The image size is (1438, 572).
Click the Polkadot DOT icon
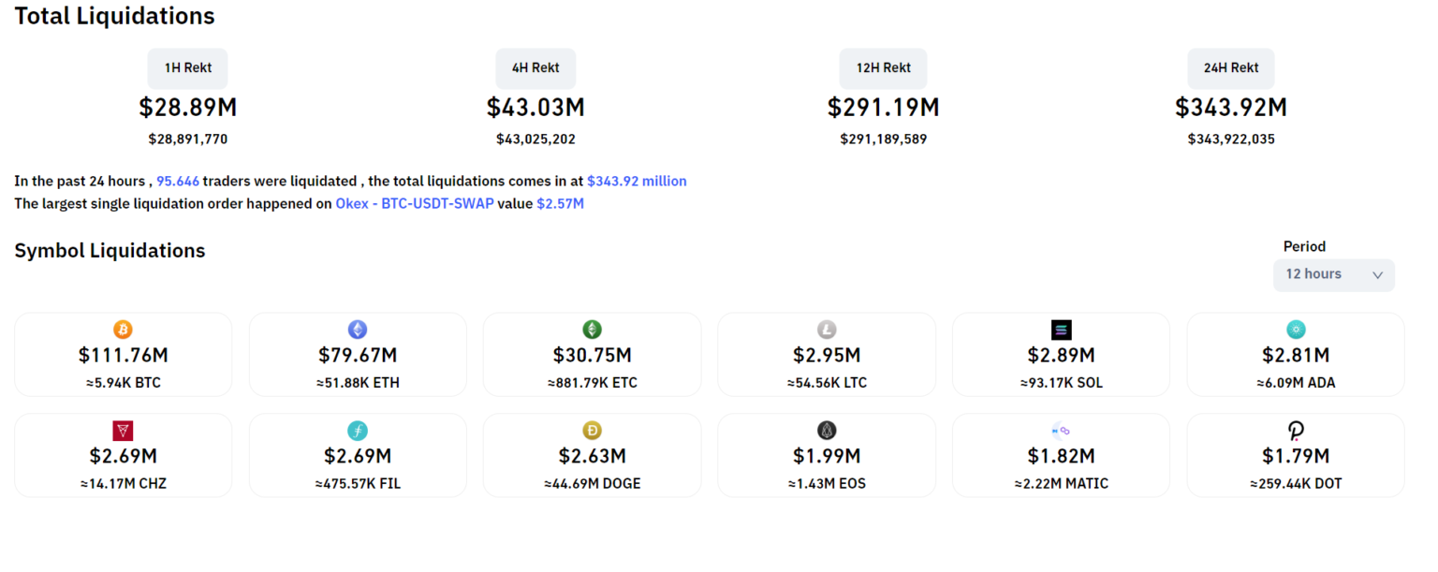[x=1296, y=431]
